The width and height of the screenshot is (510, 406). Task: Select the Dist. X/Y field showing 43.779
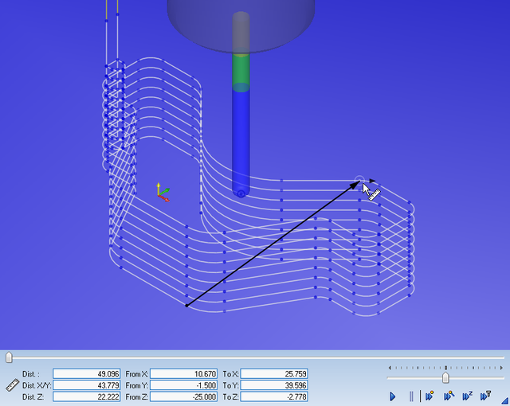(87, 385)
